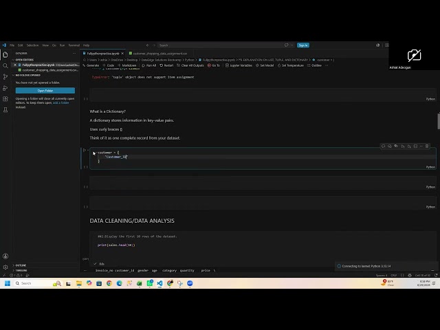Go forward with the navigation arrow

coord(154,45)
